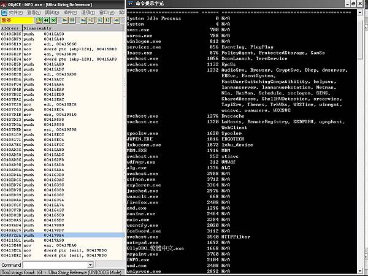The width and height of the screenshot is (368, 276).
Task: Click the Step over toolbar icon
Action: 91,21
